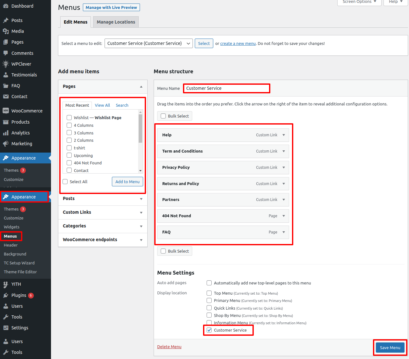Image resolution: width=409 pixels, height=359 pixels.
Task: Open Theme File Editor submenu item
Action: (20, 272)
